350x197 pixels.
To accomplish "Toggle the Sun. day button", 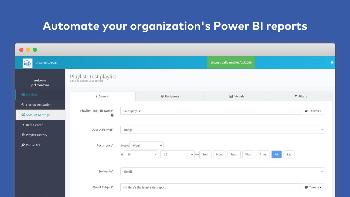I will (205, 154).
